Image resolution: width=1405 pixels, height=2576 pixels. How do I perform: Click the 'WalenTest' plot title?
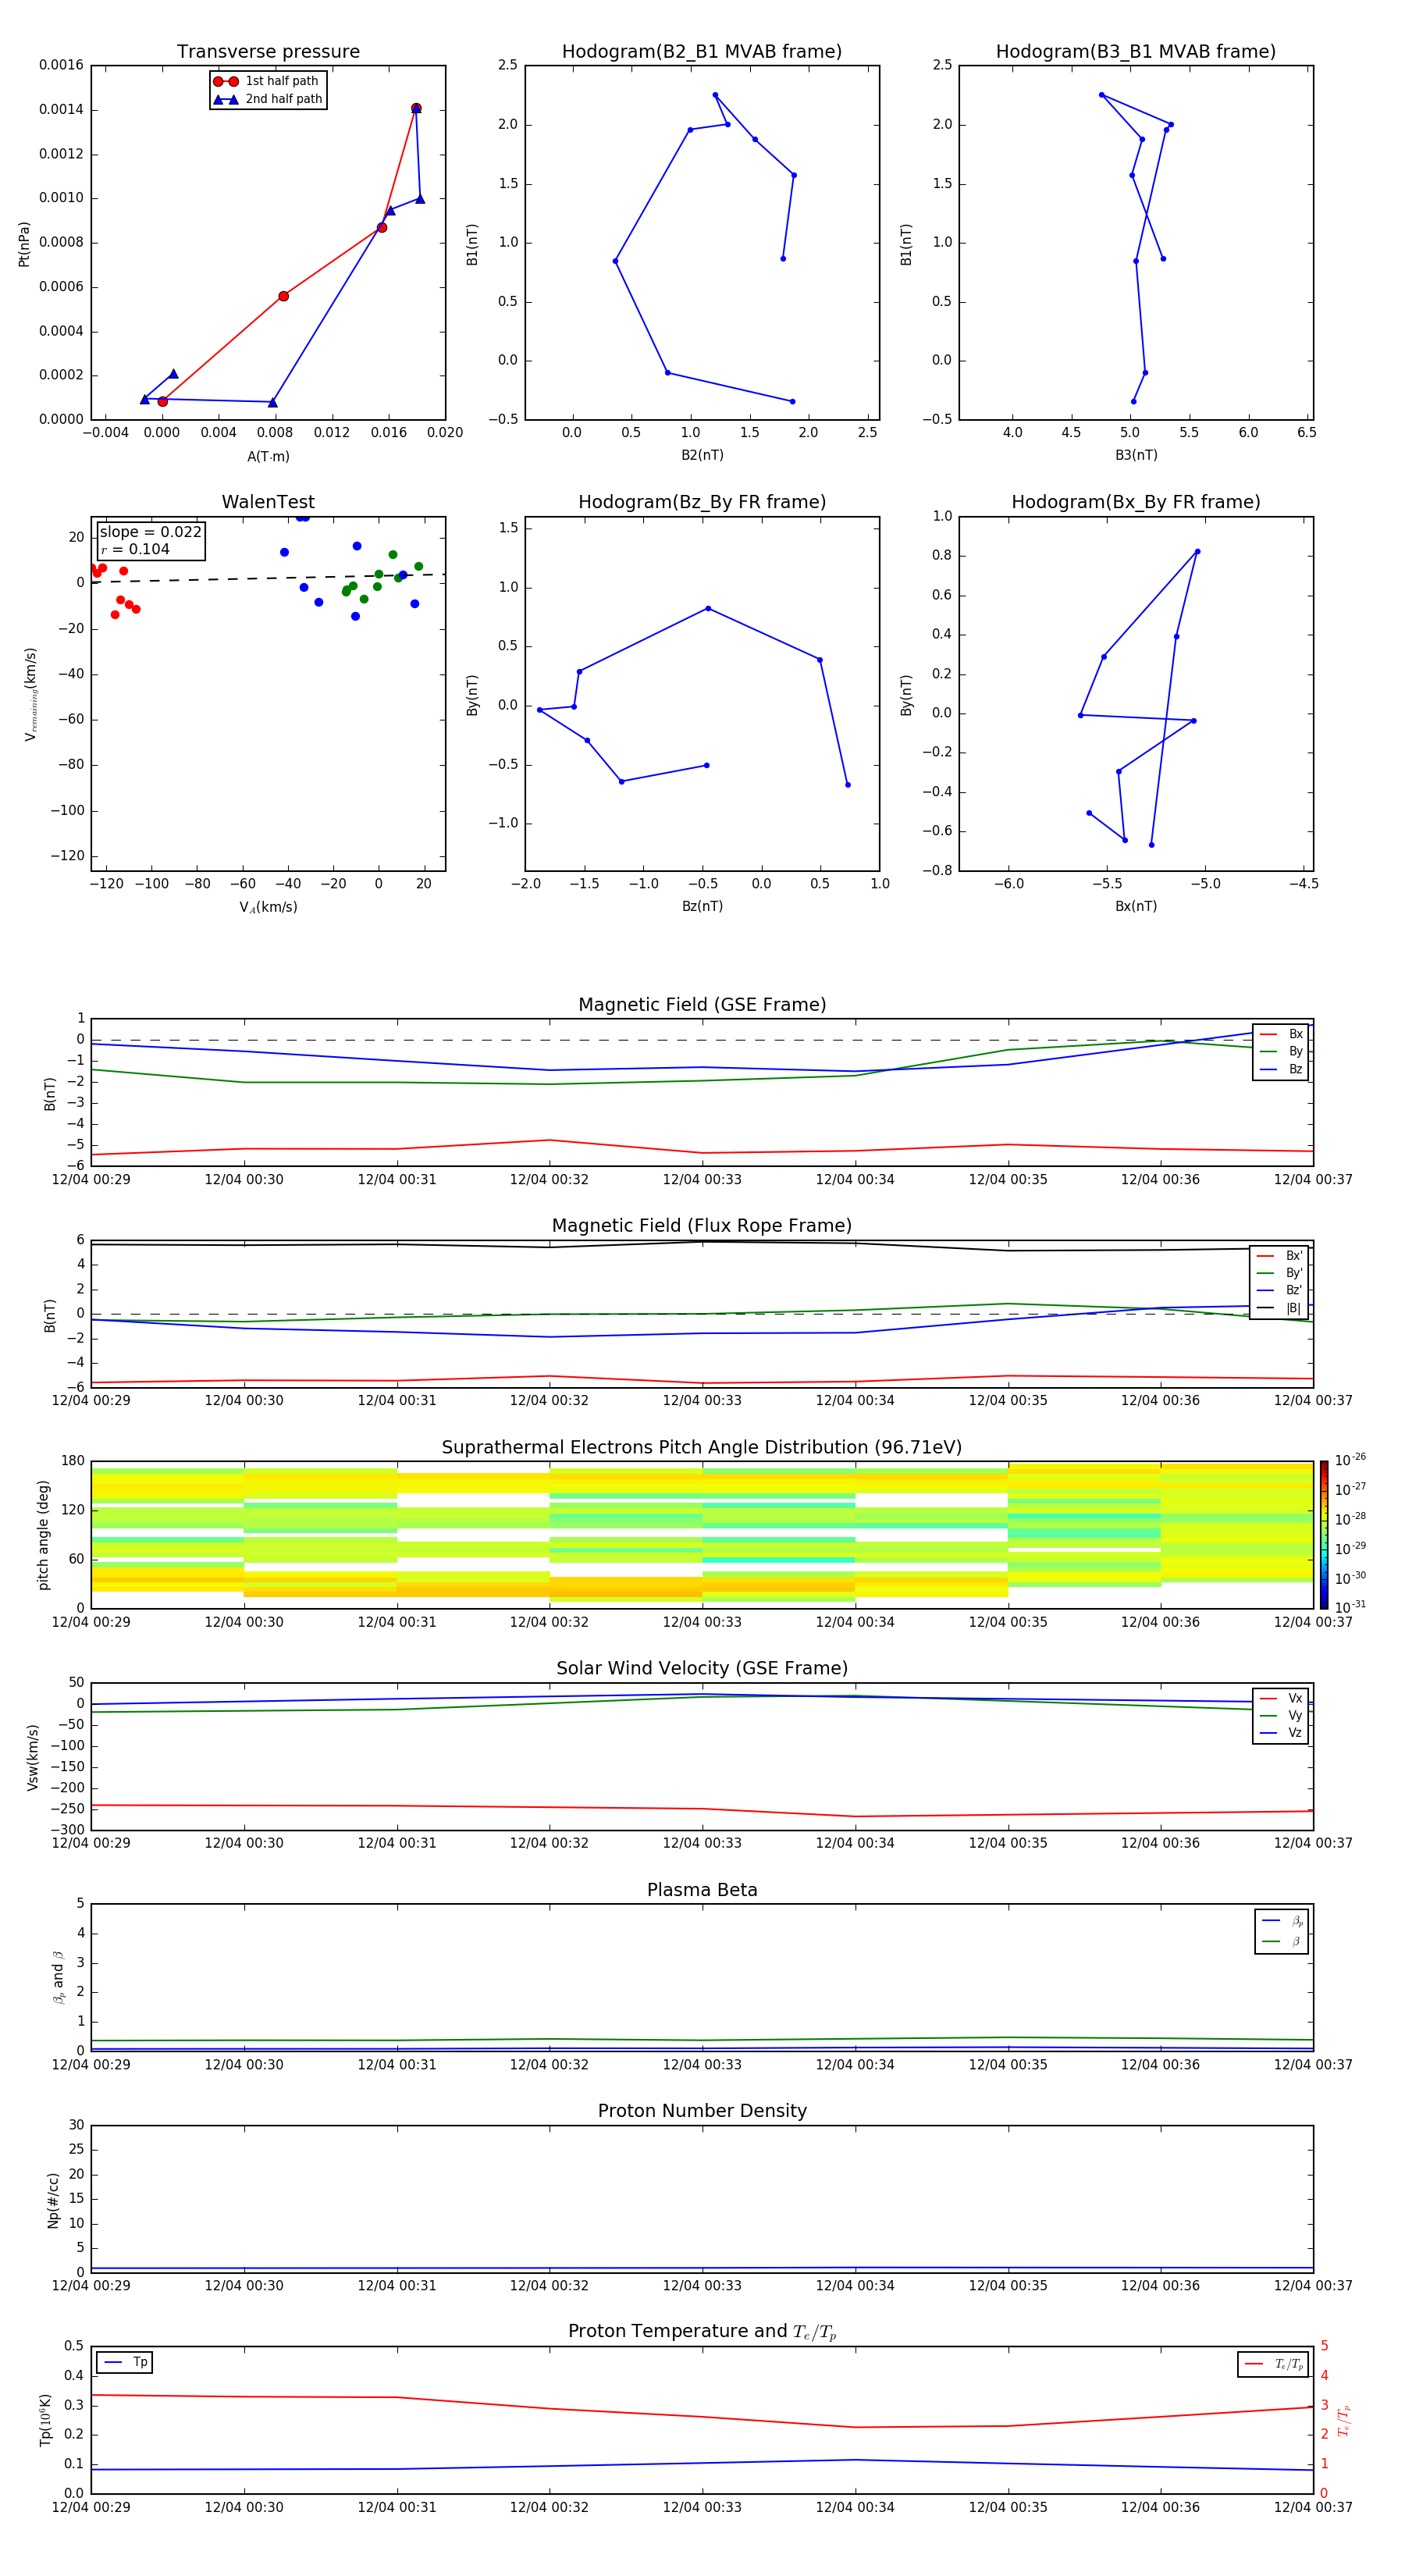268,502
